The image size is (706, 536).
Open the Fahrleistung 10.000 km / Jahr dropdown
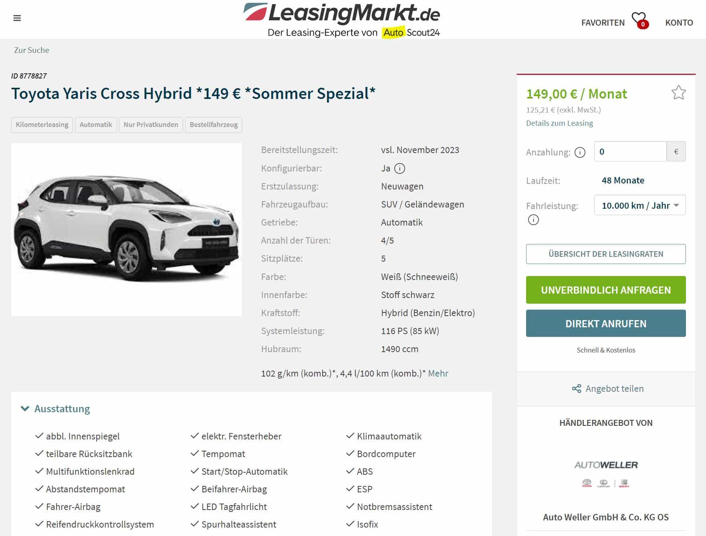(x=640, y=205)
